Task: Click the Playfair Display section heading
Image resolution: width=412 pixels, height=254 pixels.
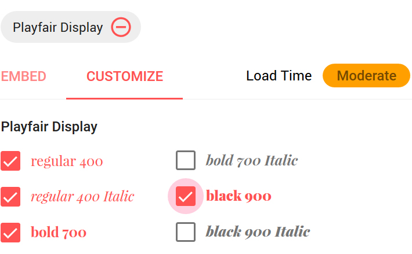Action: pyautogui.click(x=49, y=127)
